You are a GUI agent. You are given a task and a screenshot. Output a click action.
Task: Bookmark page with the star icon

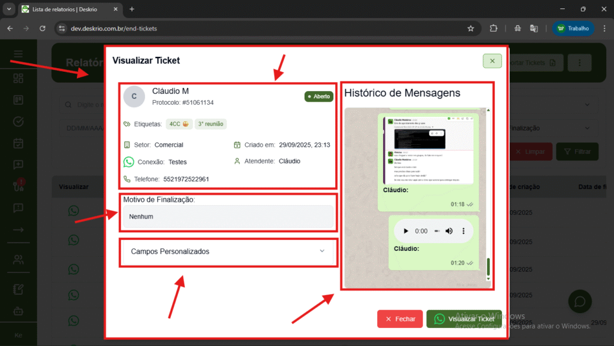471,28
